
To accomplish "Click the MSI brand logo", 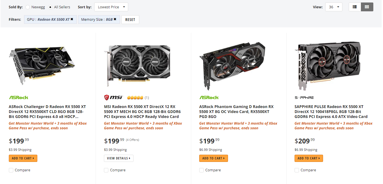I will [x=114, y=97].
